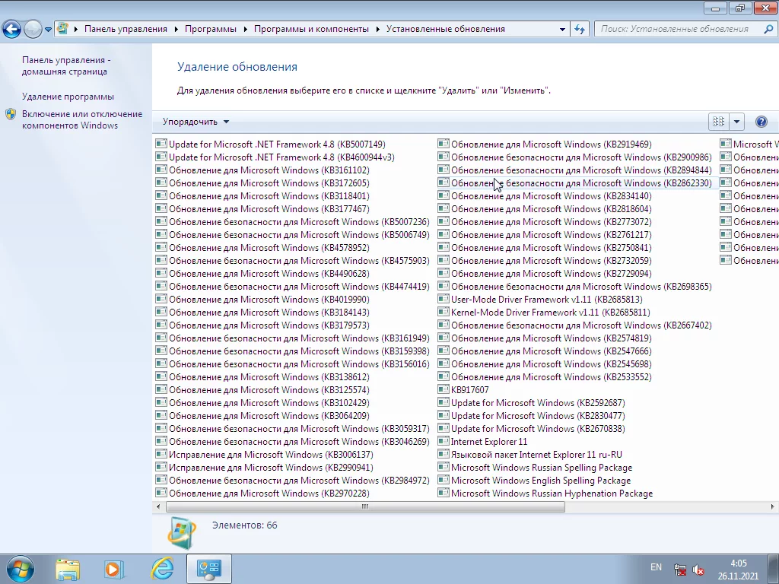Click icon of update KB3138612
779x584 pixels.
[x=161, y=376]
